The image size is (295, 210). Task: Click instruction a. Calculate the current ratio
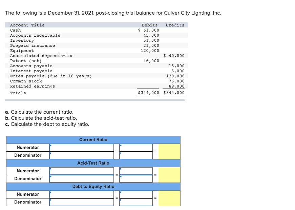39,112
